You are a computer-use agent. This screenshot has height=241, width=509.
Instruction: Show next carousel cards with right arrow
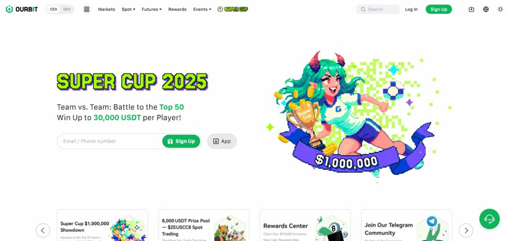click(466, 230)
